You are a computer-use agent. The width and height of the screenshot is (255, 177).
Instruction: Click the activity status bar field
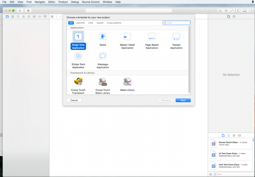(x=129, y=11)
